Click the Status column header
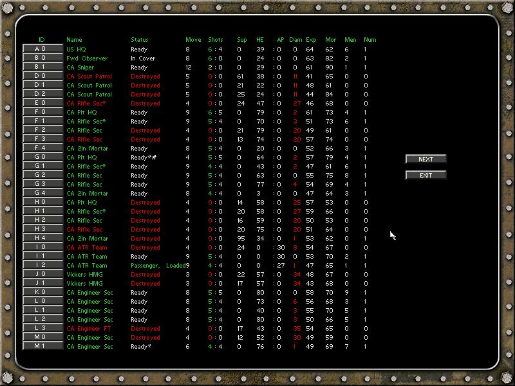515x386 pixels. pos(140,40)
